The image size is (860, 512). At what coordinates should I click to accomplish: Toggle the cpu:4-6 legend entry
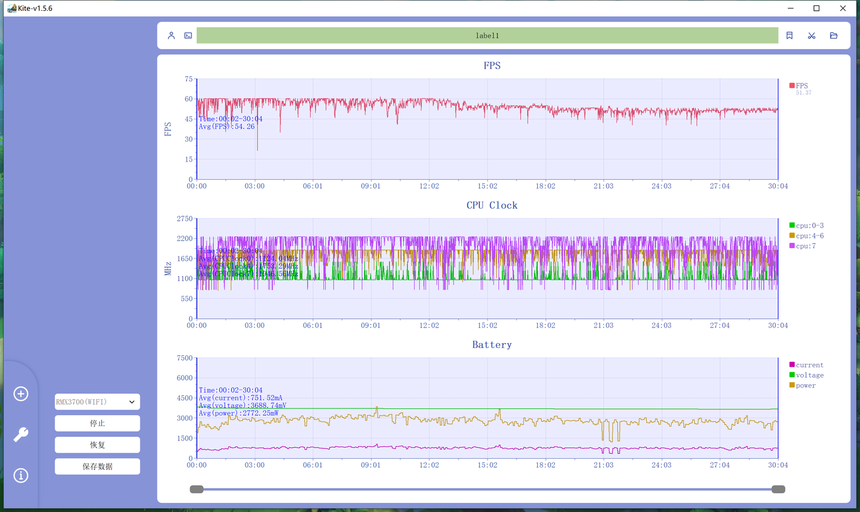(x=806, y=236)
